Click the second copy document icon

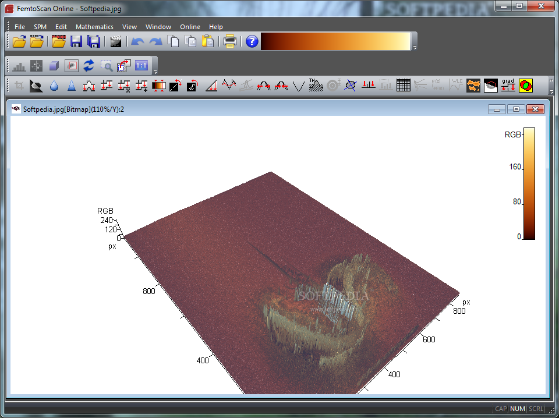[191, 41]
